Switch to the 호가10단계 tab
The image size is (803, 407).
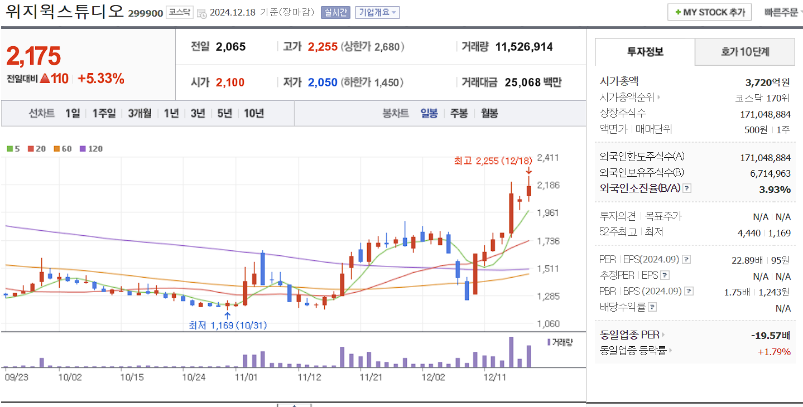coord(745,52)
